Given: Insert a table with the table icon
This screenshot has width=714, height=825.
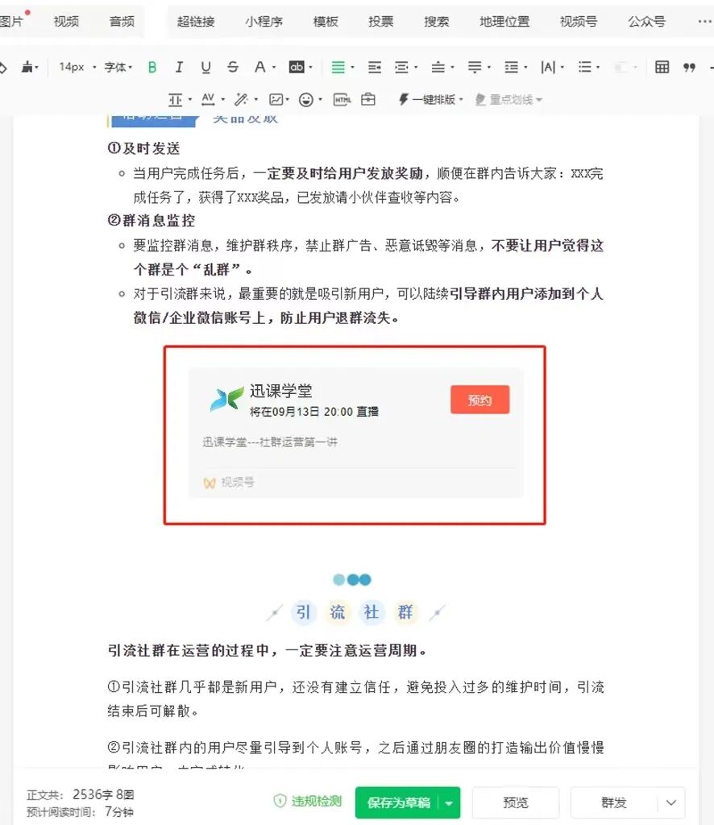Looking at the screenshot, I should (661, 67).
